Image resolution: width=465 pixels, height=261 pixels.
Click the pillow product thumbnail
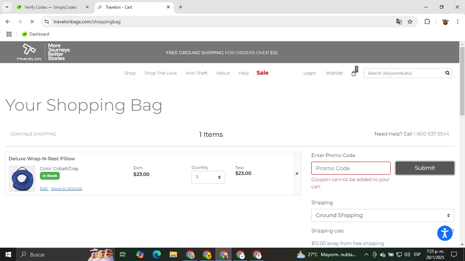pos(22,179)
